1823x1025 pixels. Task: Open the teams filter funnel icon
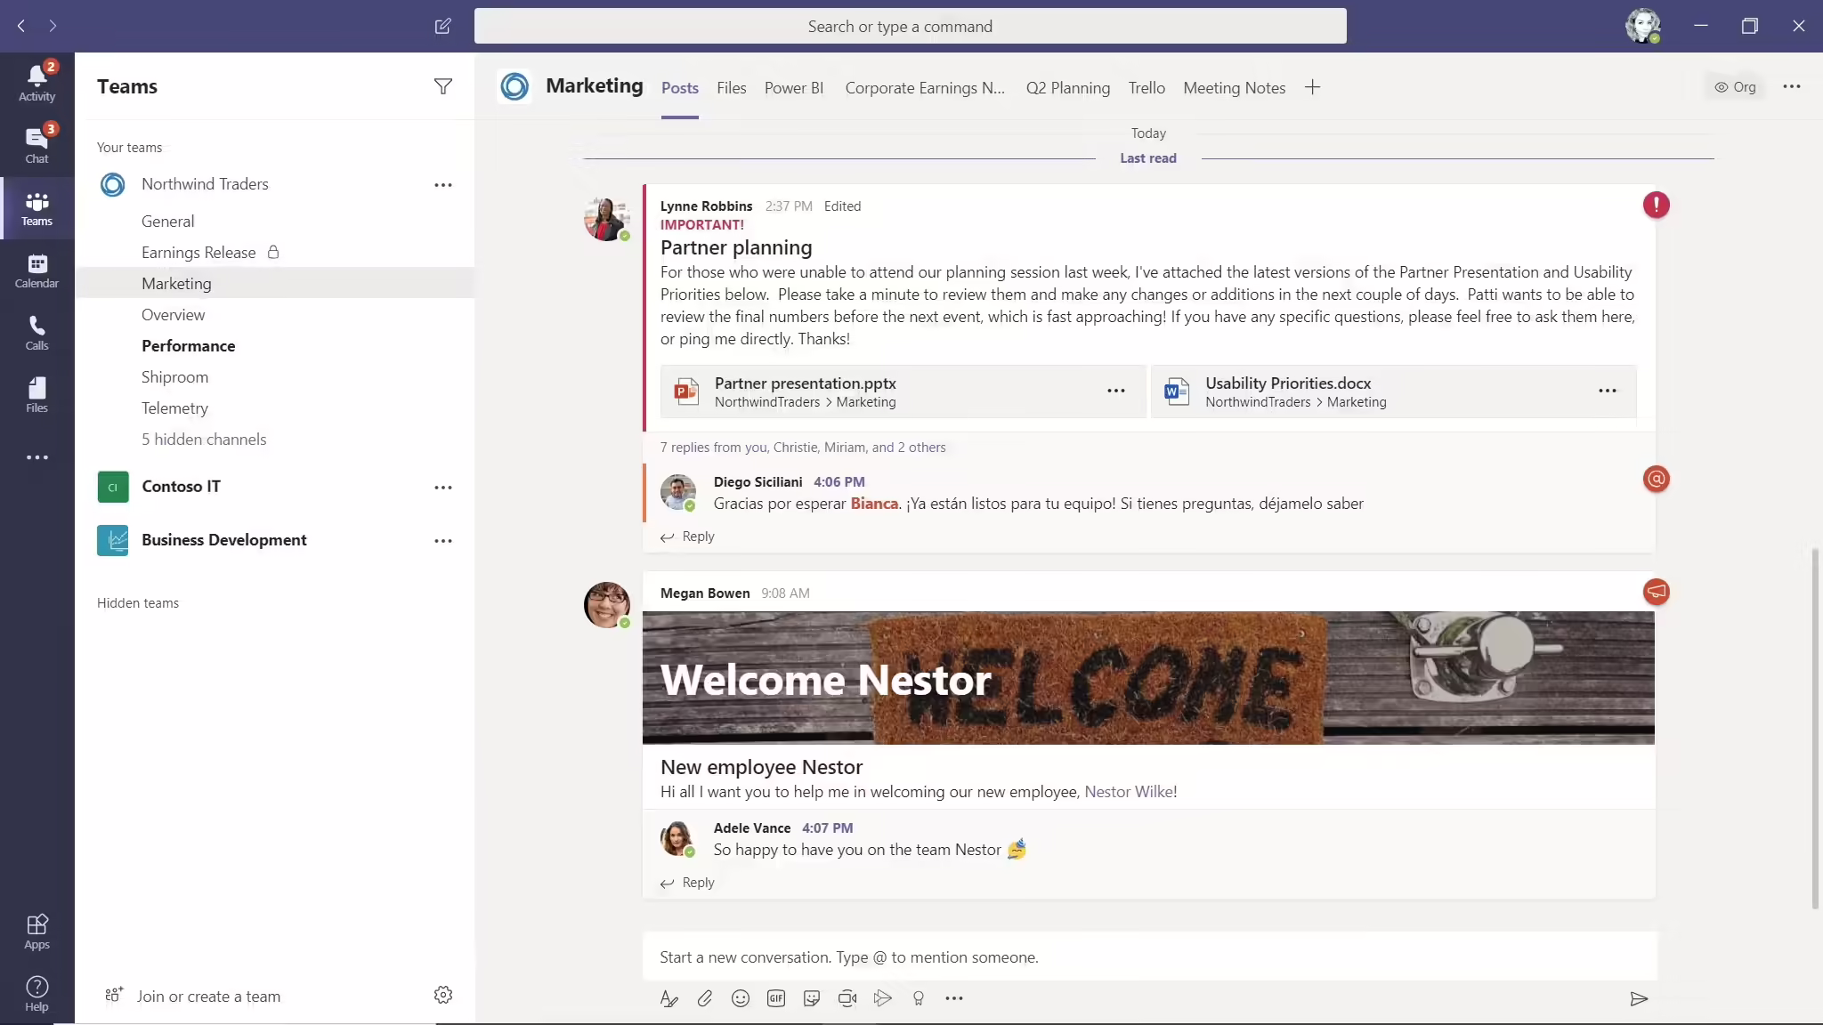442,86
